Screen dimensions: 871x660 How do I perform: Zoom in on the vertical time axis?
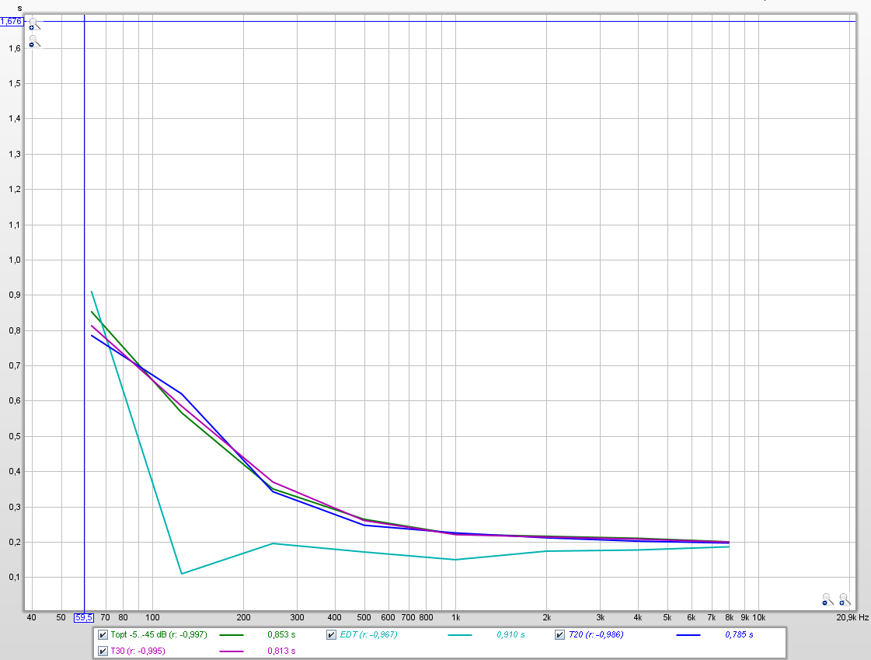[33, 25]
